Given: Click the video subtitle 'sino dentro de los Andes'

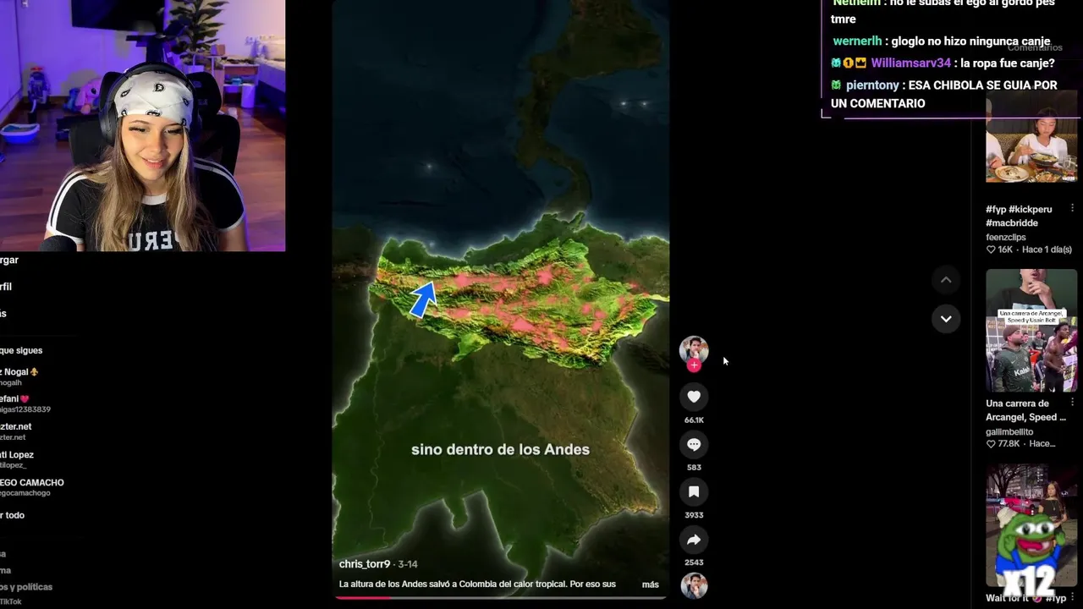Looking at the screenshot, I should pos(500,449).
